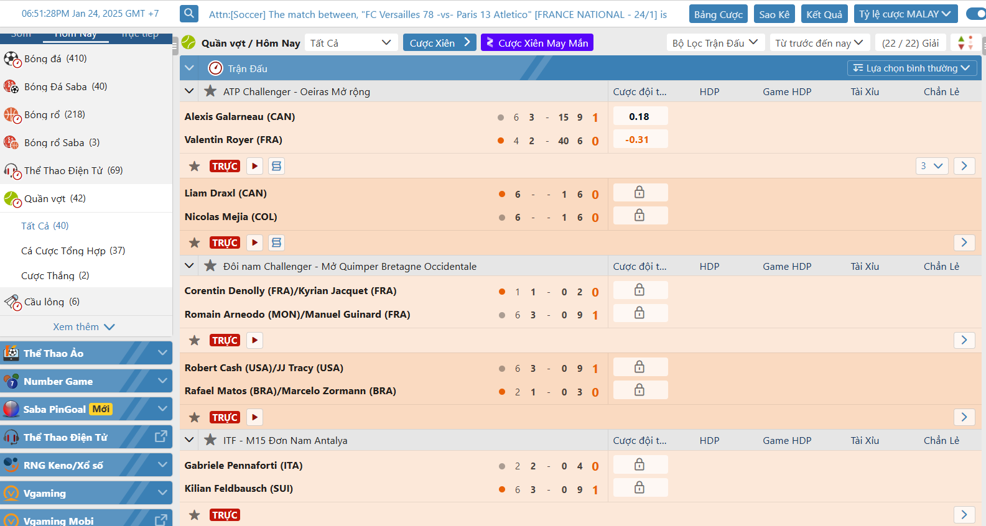Click locked odds for Nicolas Mejia

[x=640, y=215]
